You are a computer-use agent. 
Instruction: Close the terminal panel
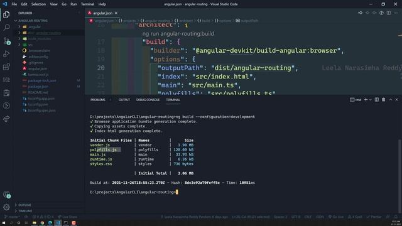click(396, 100)
